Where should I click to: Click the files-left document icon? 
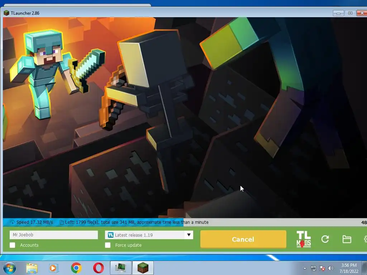[62, 222]
